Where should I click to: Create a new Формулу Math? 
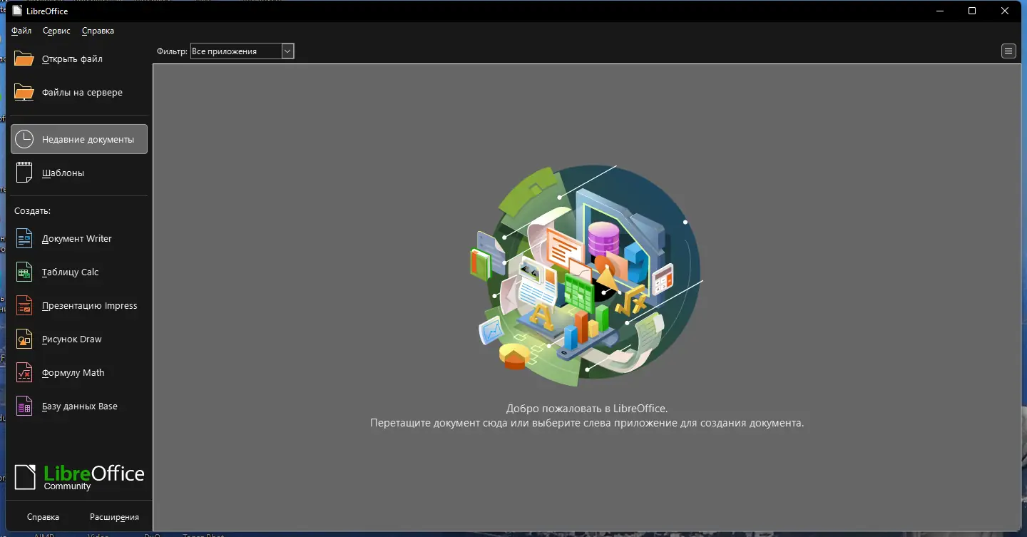tap(79, 372)
